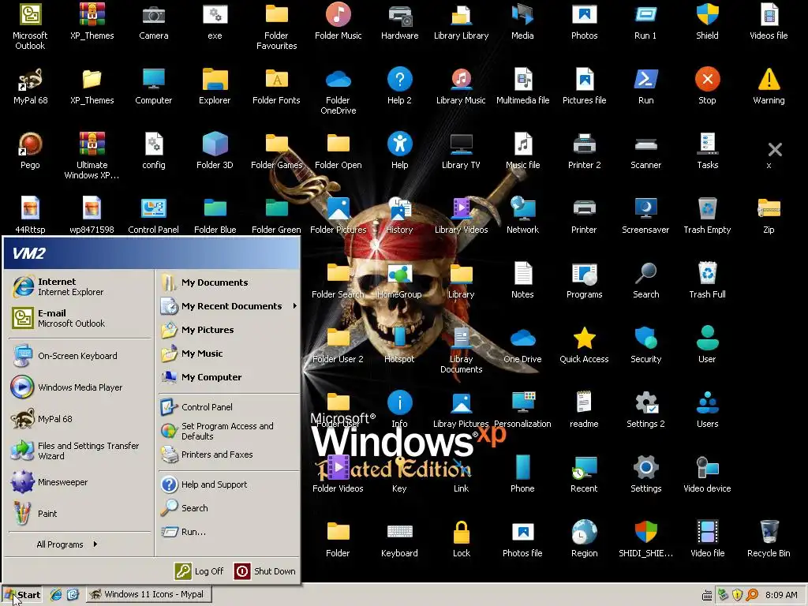Viewport: 808px width, 606px height.
Task: Select the Users desktop icon
Action: 707,410
